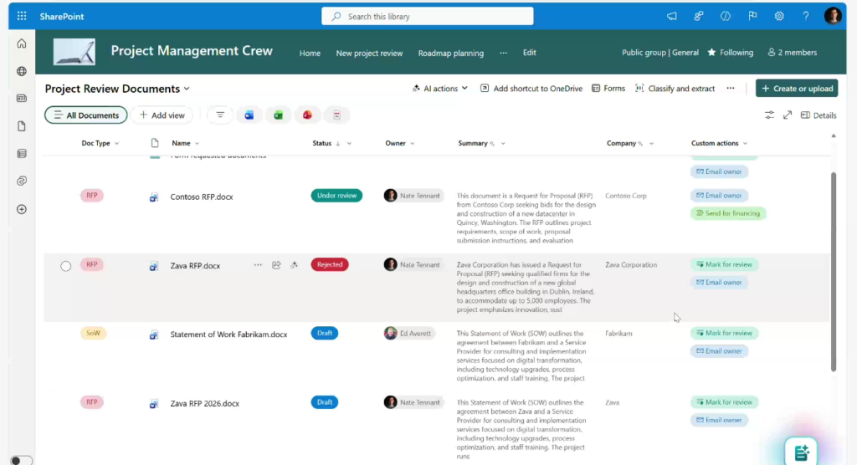This screenshot has width=857, height=465.
Task: Open the Status column header menu
Action: pos(331,143)
